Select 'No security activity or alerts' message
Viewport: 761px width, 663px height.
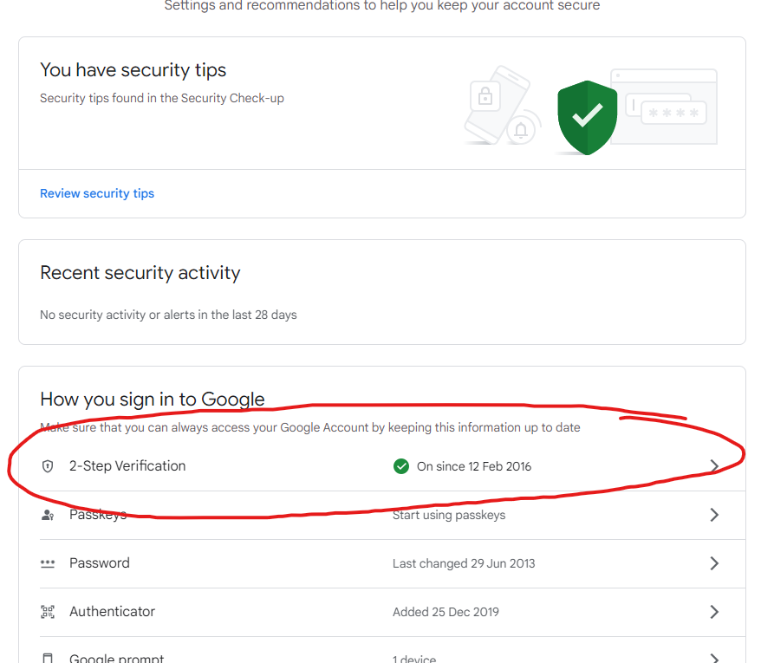(x=168, y=315)
